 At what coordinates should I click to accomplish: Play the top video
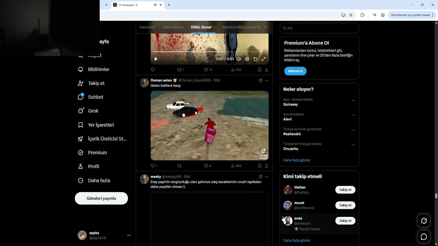156,59
